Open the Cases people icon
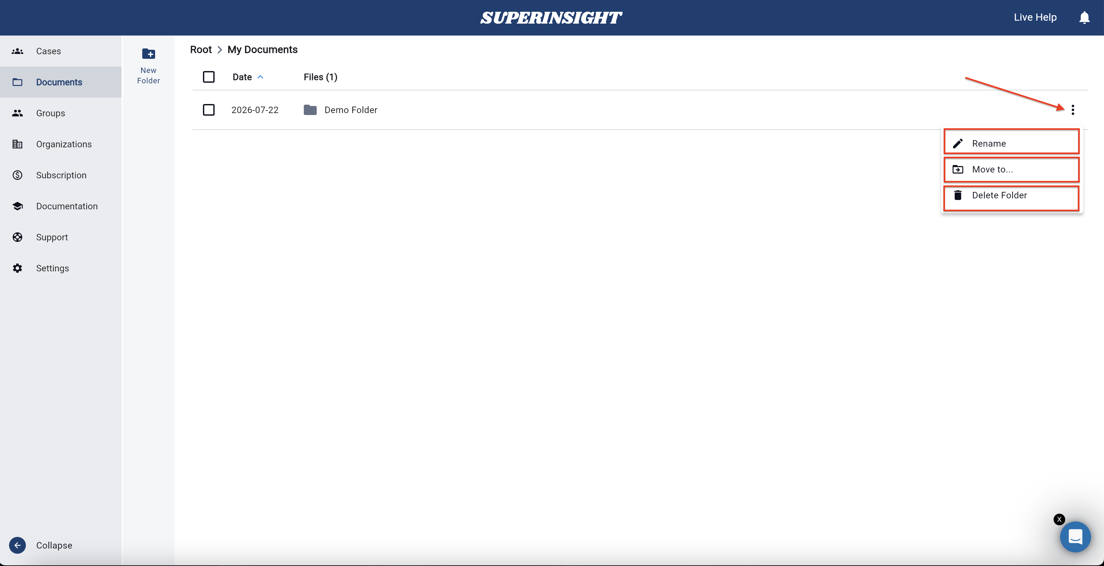1104x566 pixels. (x=17, y=51)
